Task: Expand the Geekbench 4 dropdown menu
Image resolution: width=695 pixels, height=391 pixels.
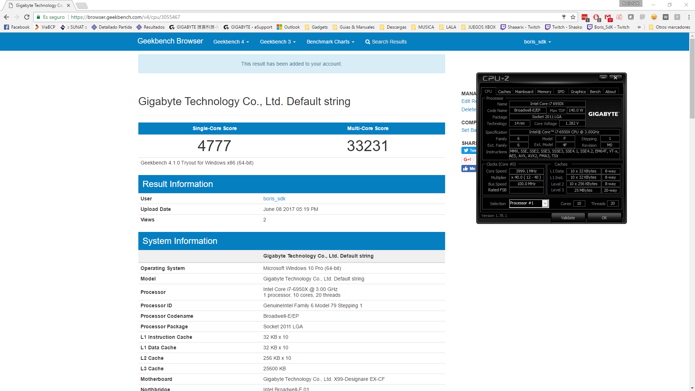Action: (231, 42)
